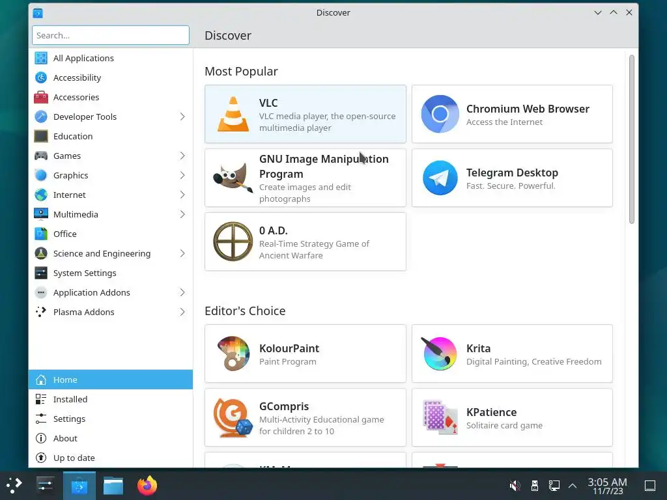Open the VLC title text
This screenshot has width=667, height=500.
point(268,103)
